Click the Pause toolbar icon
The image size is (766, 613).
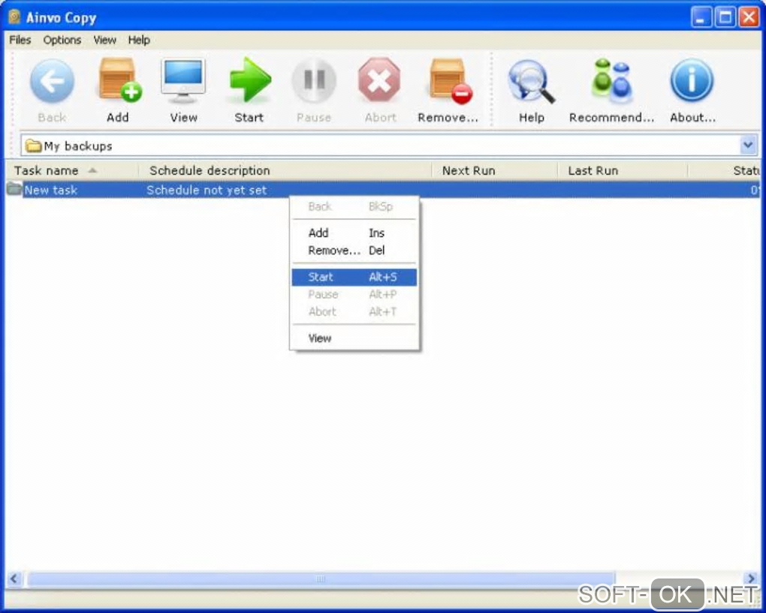tap(314, 81)
